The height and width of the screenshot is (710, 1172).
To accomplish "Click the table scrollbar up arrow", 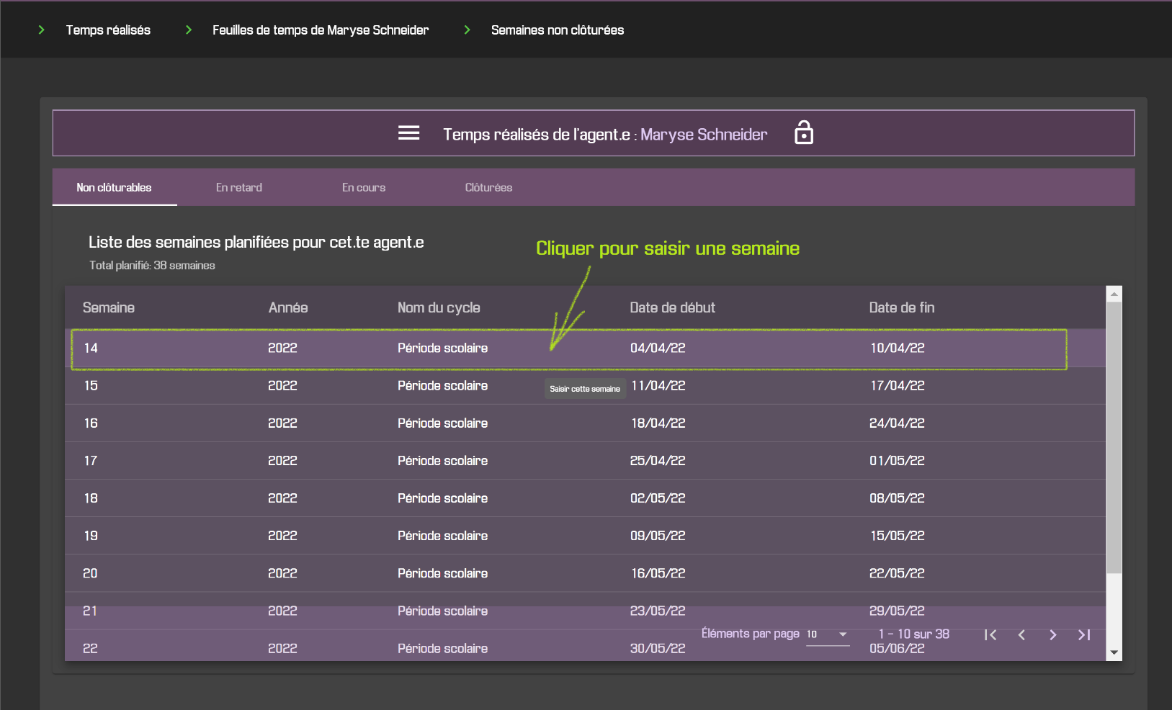I will (1114, 294).
